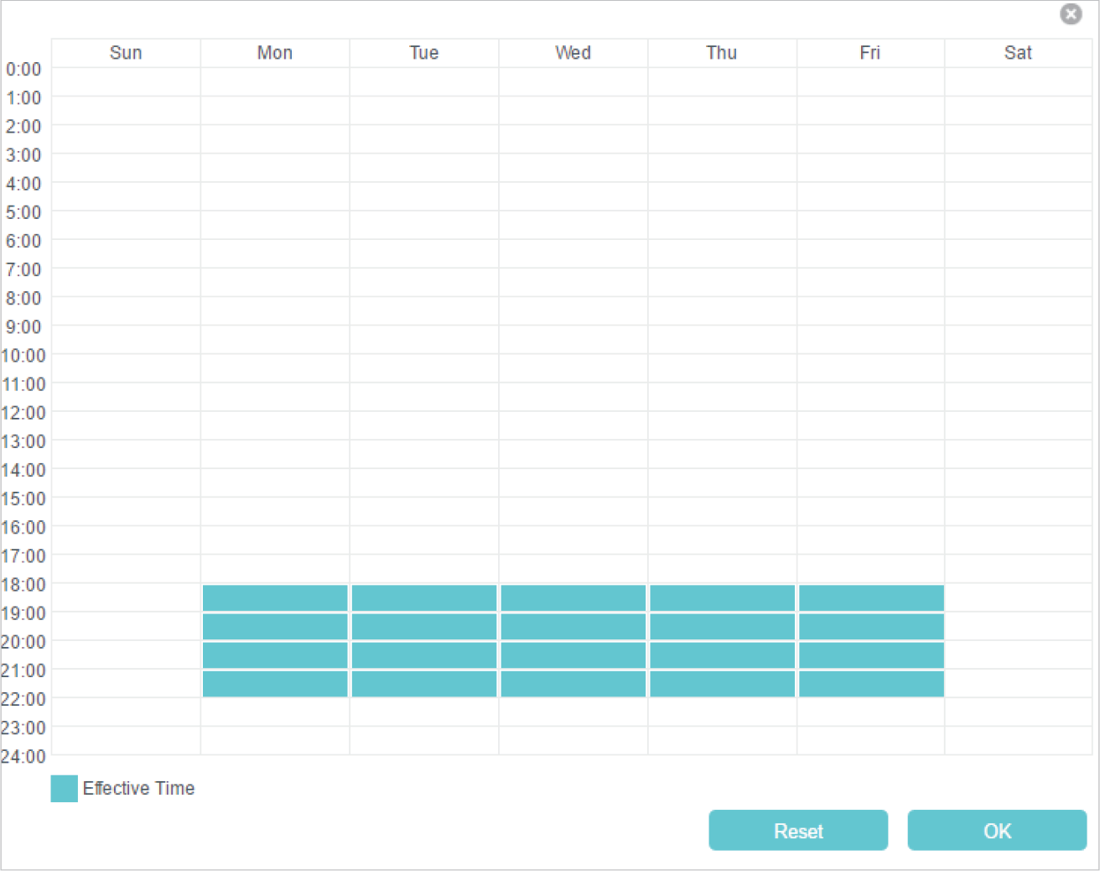Click the 18:00 row label
Image resolution: width=1100 pixels, height=871 pixels.
(x=23, y=585)
